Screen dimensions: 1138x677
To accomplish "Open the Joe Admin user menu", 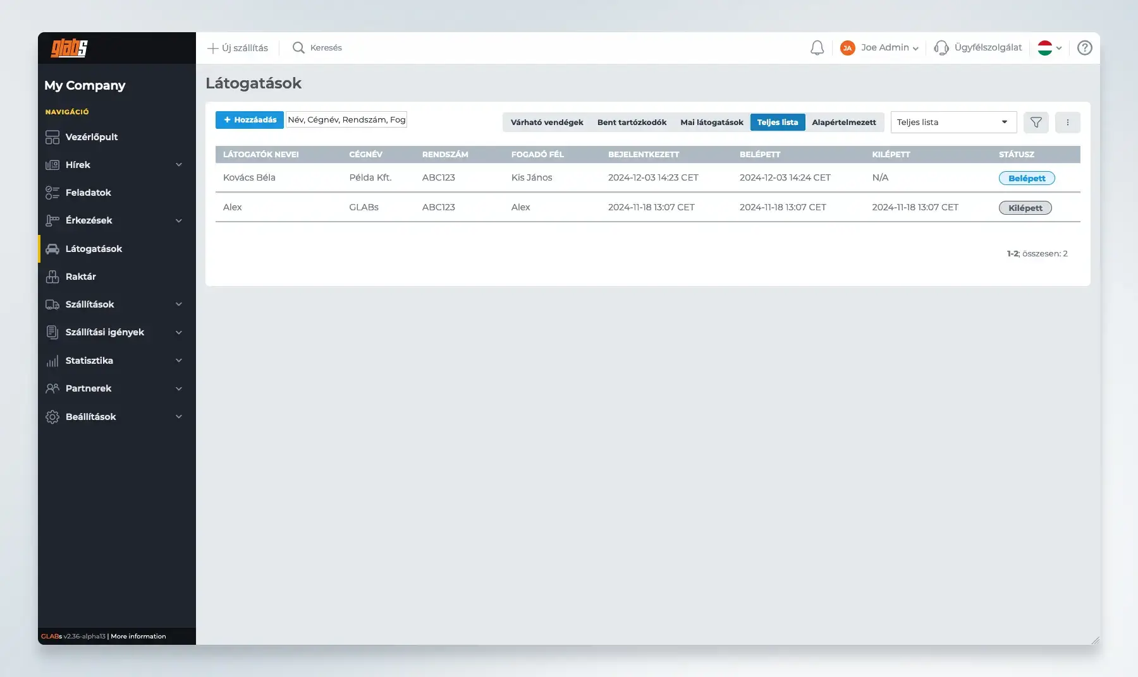I will (879, 48).
